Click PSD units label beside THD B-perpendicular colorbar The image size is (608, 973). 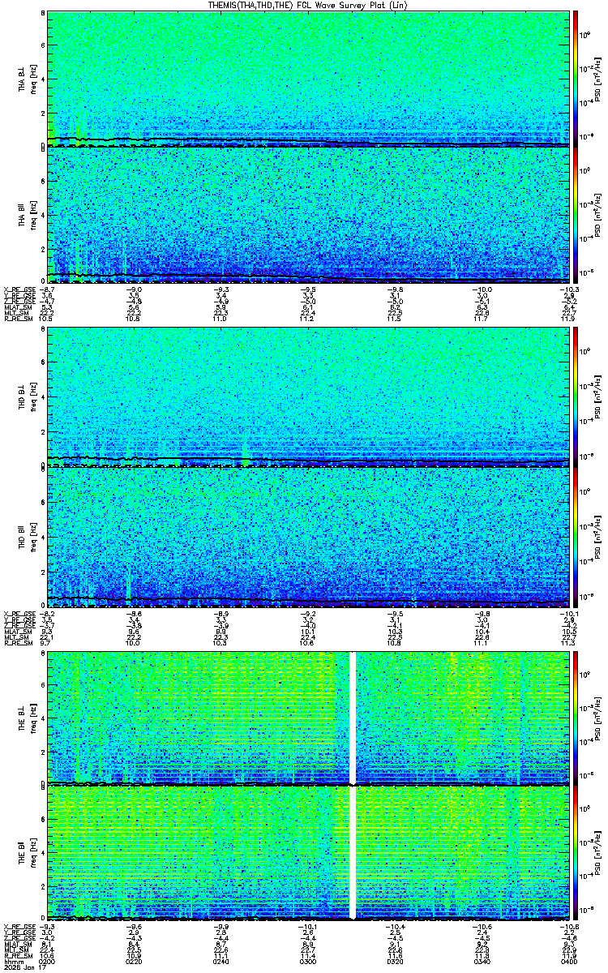(x=596, y=396)
